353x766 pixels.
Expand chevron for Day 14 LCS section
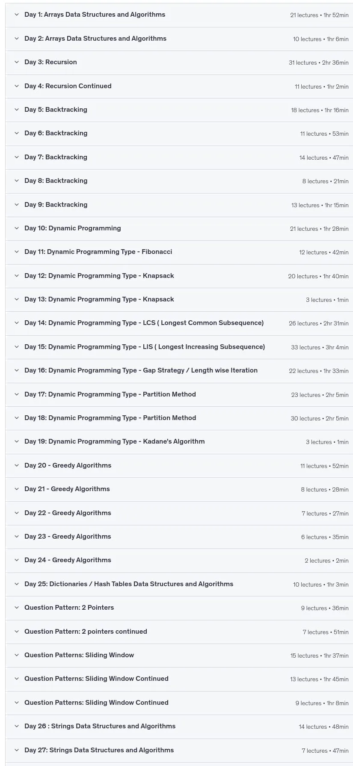coord(17,323)
